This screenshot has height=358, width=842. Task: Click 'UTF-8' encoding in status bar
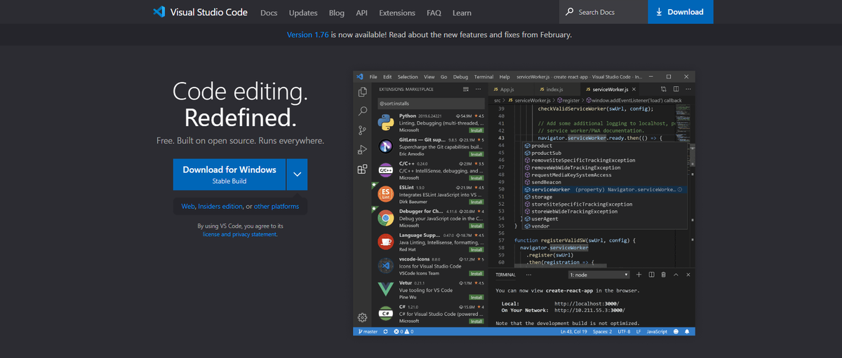coord(624,331)
